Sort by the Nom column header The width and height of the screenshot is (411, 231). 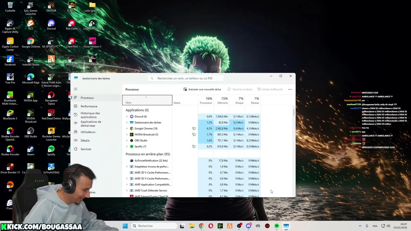(x=147, y=100)
